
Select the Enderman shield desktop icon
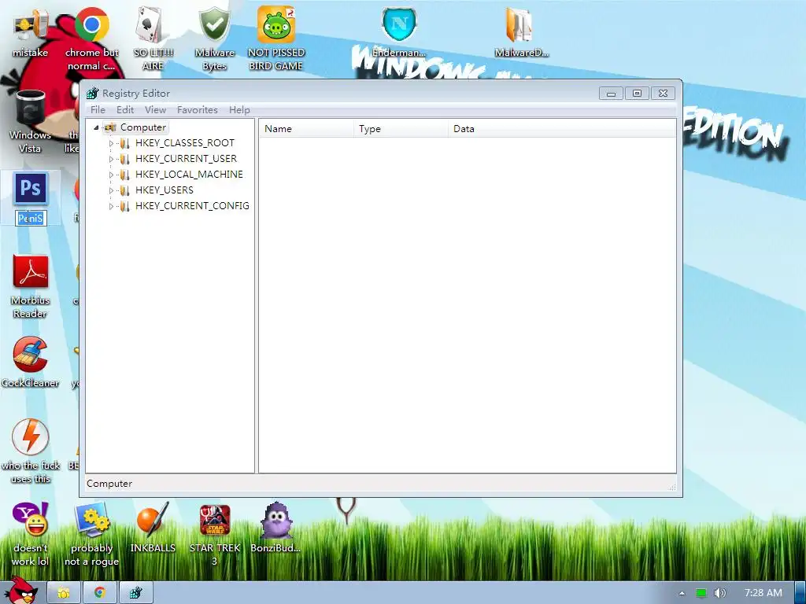click(x=399, y=31)
